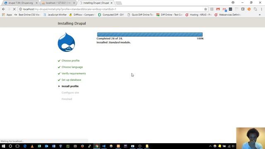Open a new browser tab
Image resolution: width=265 pixels, height=149 pixels.
(x=119, y=3)
